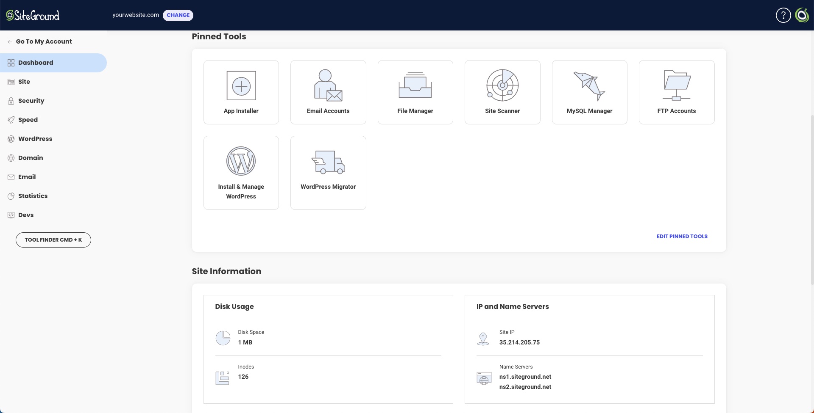The height and width of the screenshot is (413, 814).
Task: Open Install & Manage WordPress label
Action: click(x=241, y=191)
